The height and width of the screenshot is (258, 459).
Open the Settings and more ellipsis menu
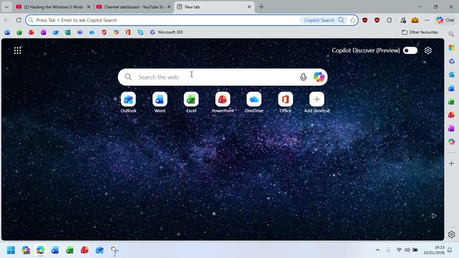(x=427, y=20)
